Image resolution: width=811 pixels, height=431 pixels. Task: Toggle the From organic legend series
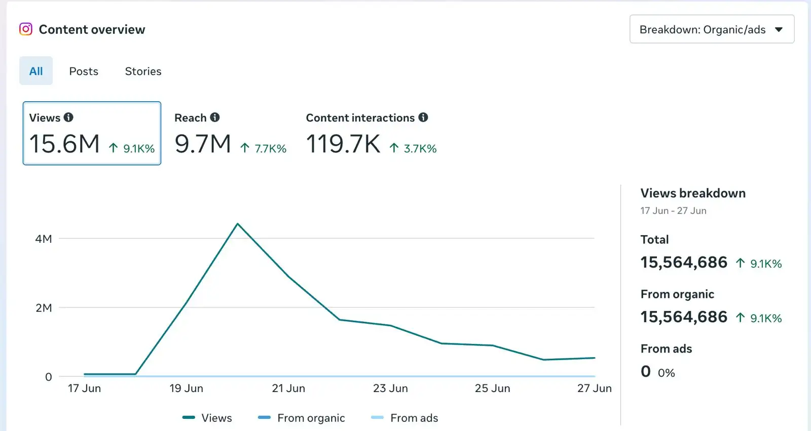[302, 418]
